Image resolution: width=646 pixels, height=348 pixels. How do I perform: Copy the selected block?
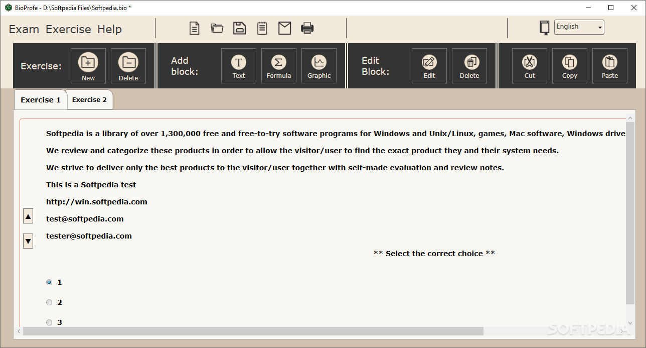click(570, 66)
